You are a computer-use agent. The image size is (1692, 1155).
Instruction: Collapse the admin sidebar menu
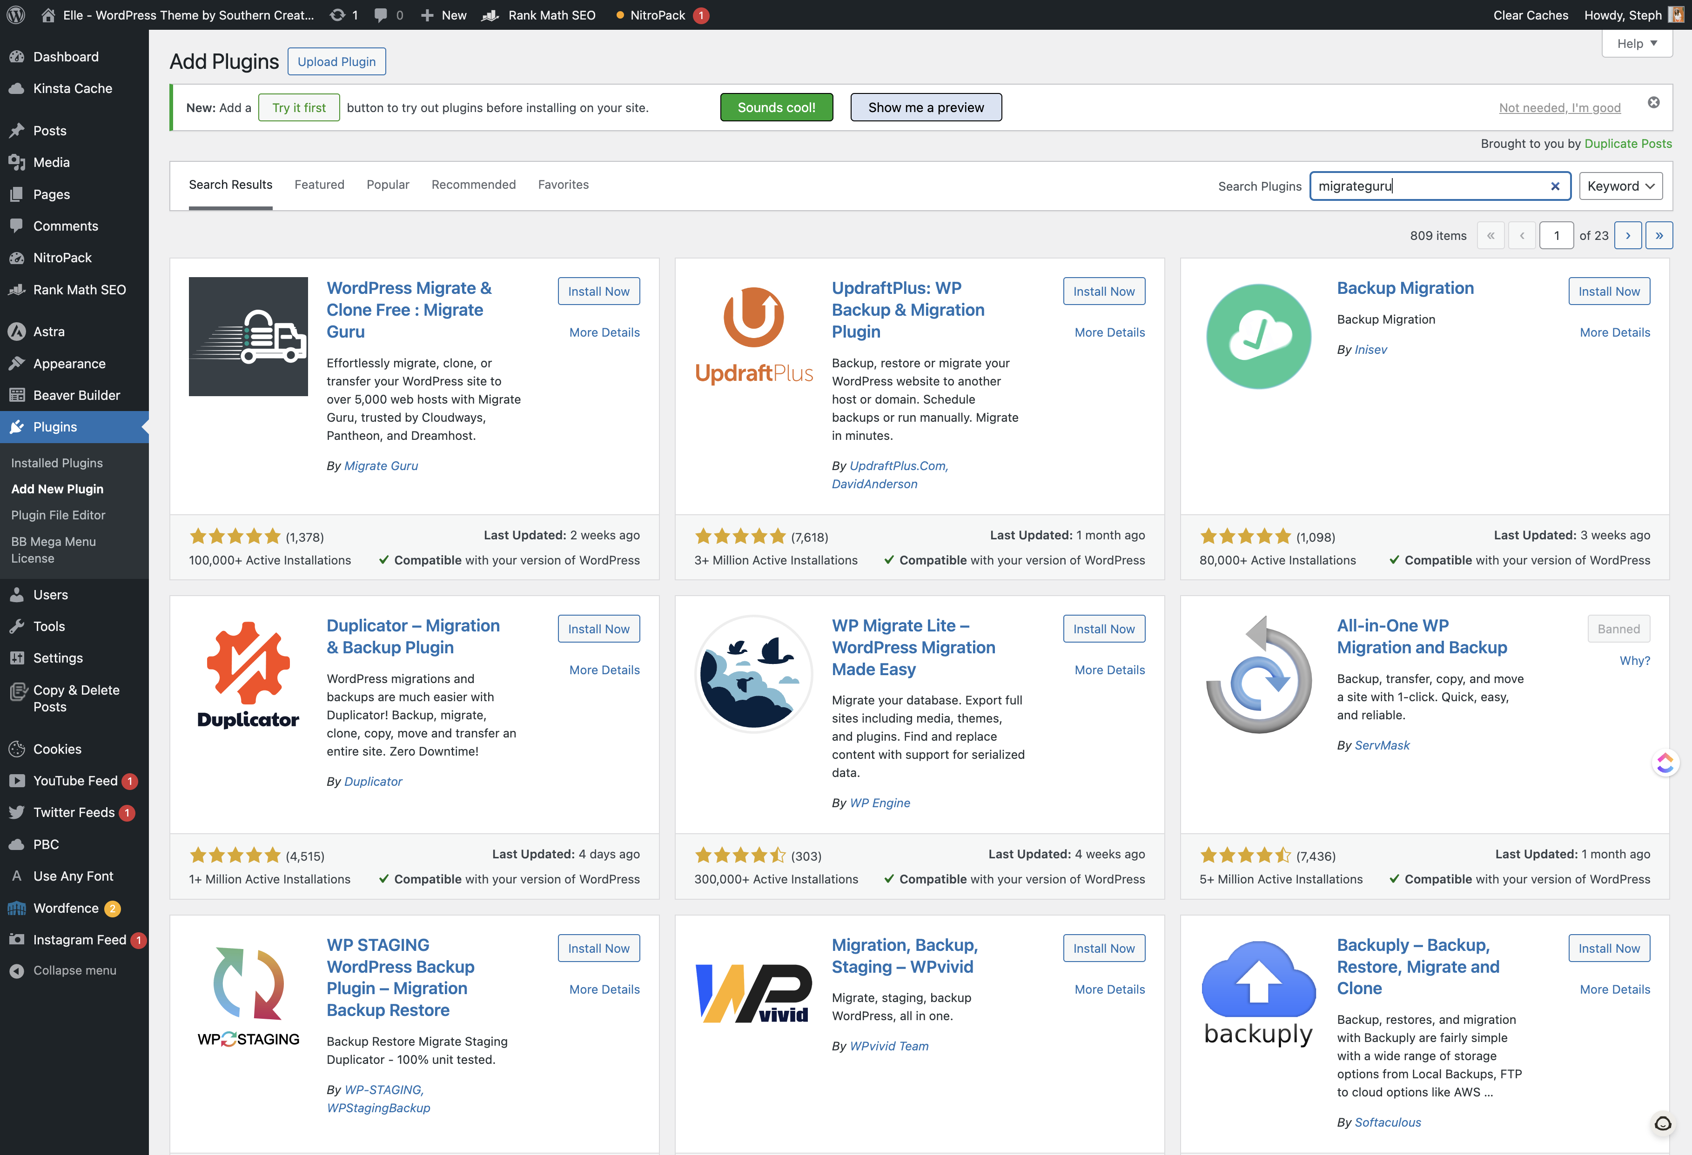click(x=74, y=970)
